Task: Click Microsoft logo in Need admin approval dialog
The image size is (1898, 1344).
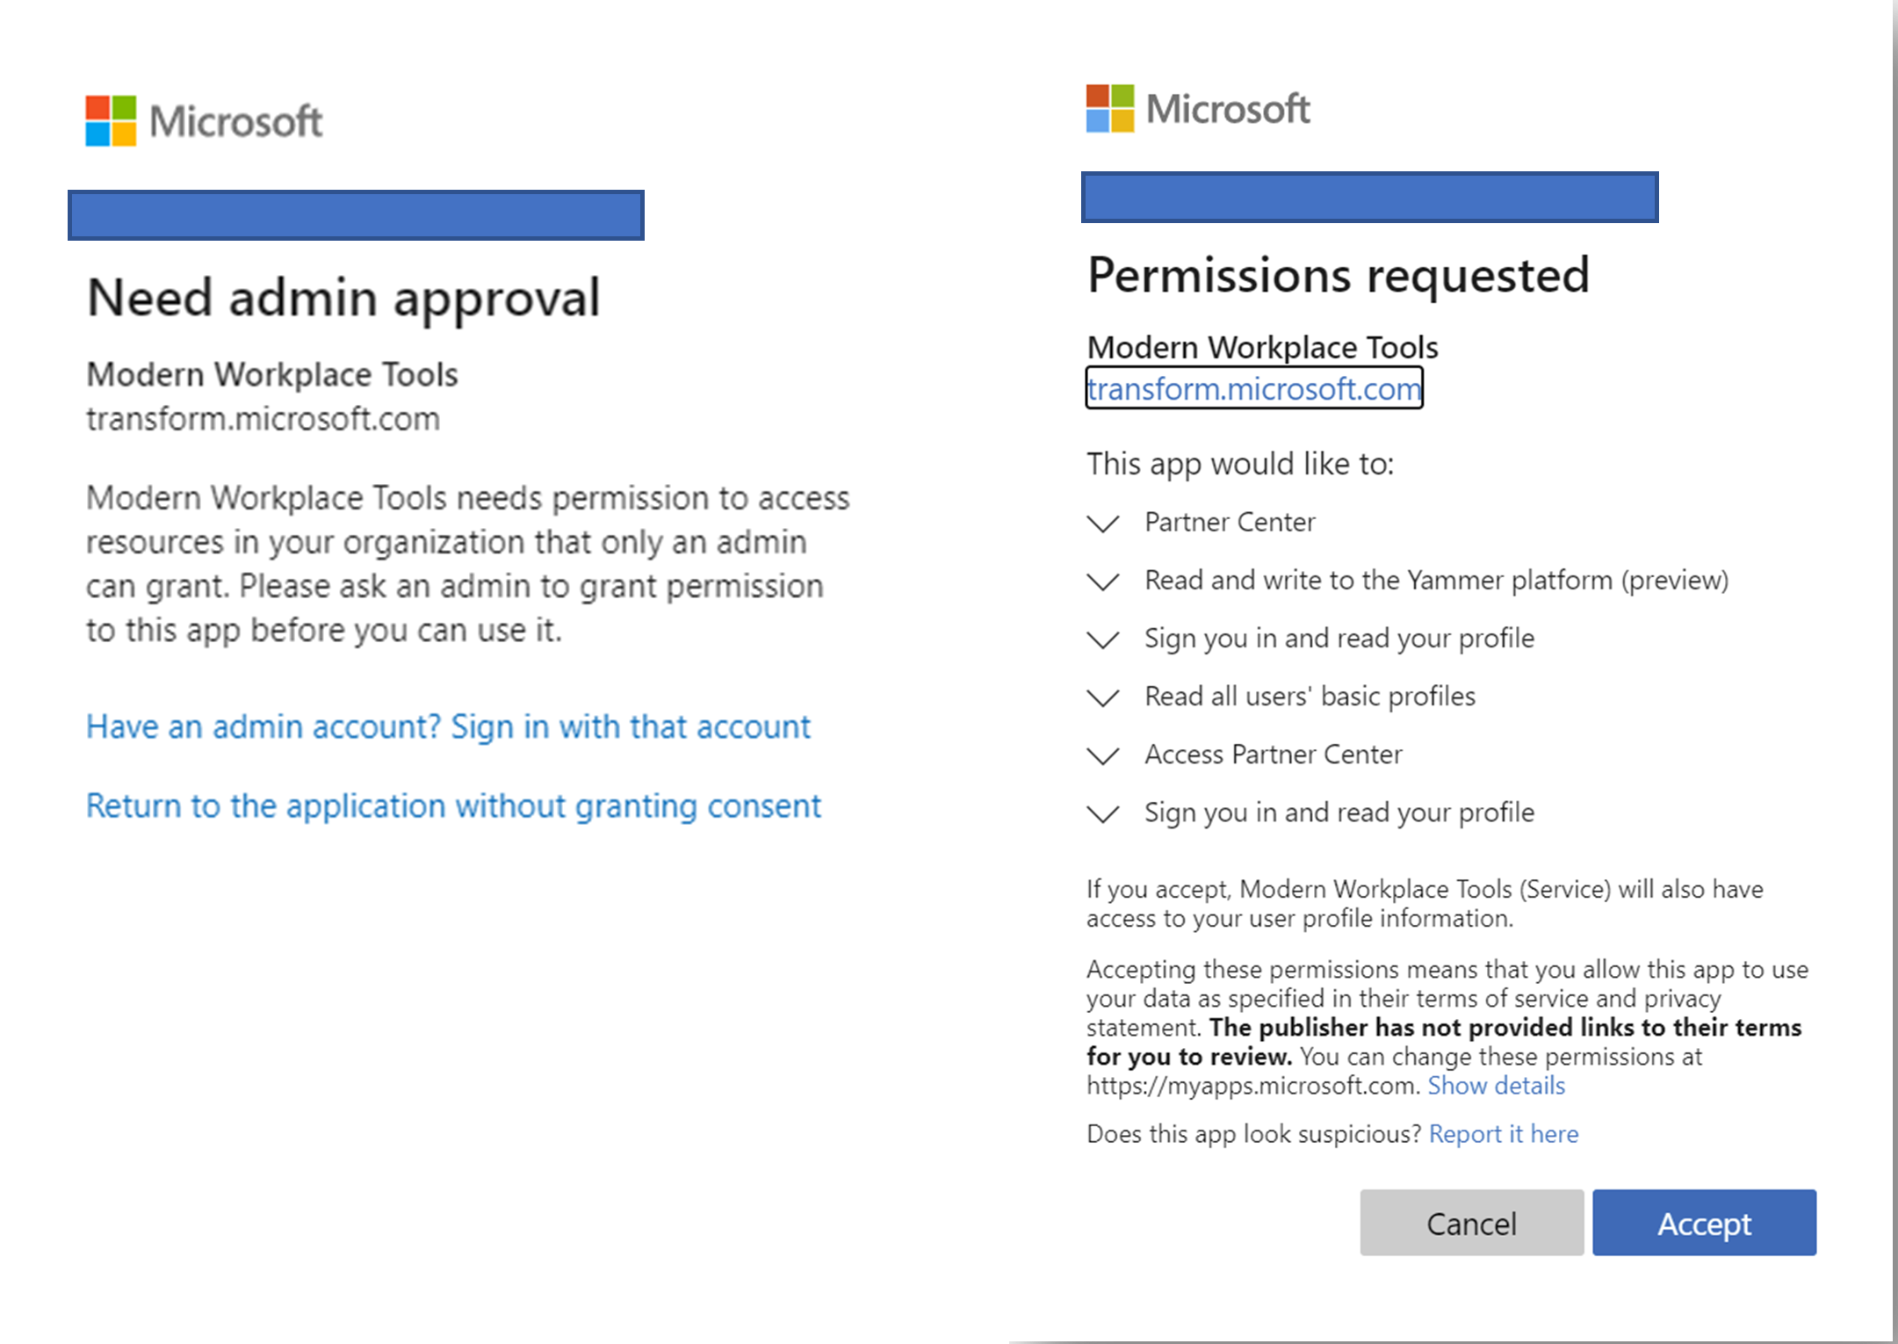Action: click(204, 120)
